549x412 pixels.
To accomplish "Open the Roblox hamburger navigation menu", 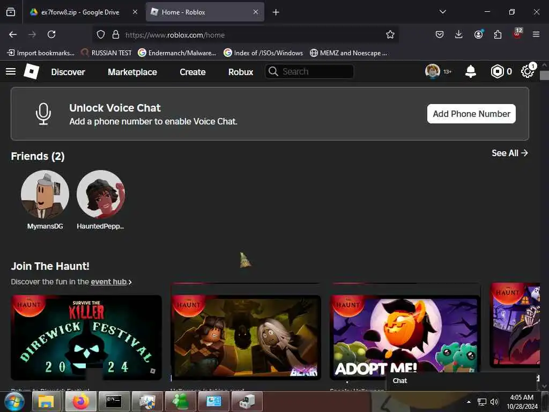I will pos(11,71).
